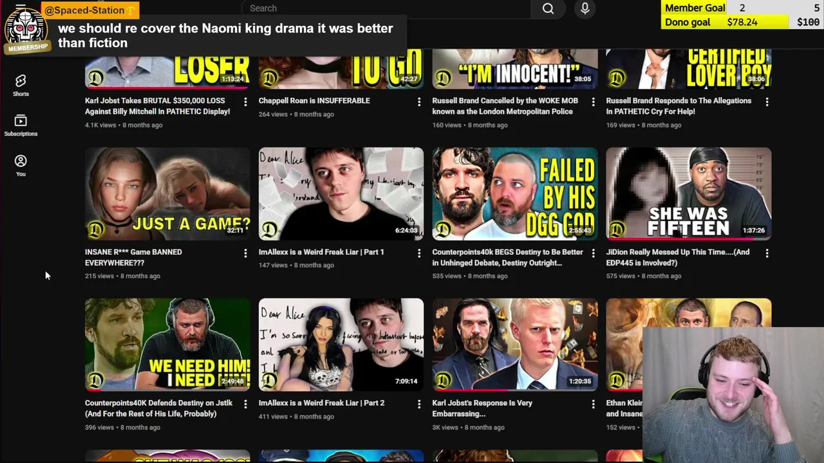Open Karl Jobst Takes BRUTAL $350,000 LOSS title

point(157,106)
